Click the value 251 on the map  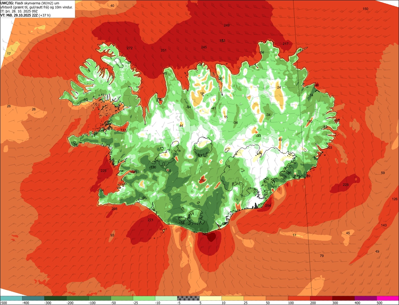click(x=164, y=50)
